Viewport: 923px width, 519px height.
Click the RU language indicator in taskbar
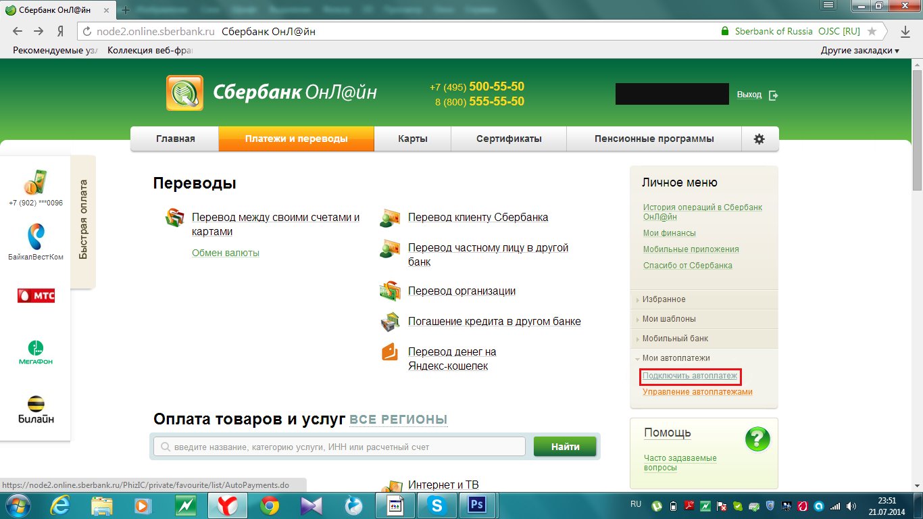636,504
